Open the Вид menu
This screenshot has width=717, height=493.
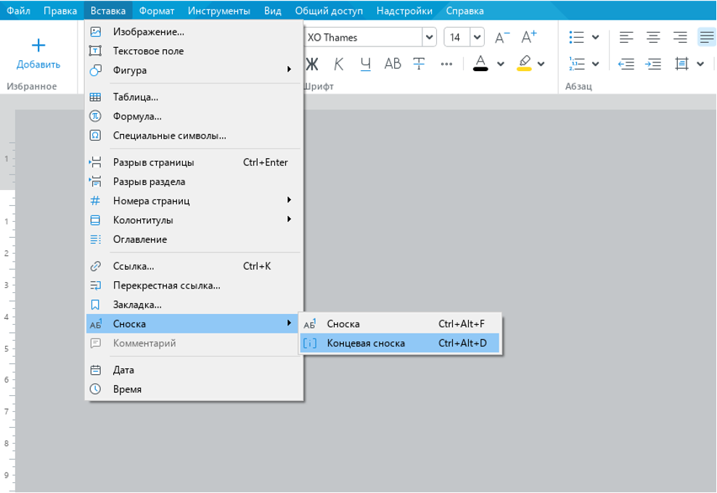[273, 10]
